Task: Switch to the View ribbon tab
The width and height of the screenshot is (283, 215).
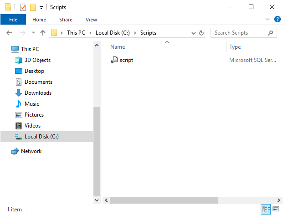Action: (91, 20)
